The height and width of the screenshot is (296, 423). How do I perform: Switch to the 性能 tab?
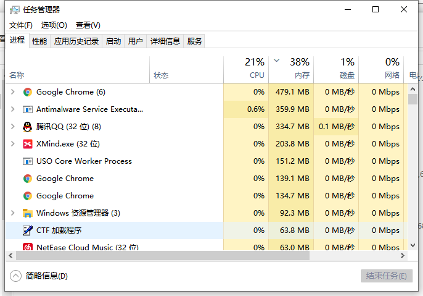[x=39, y=41]
